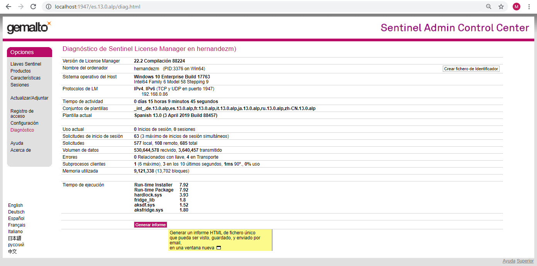Select the Diagnóstico menu item
The height and width of the screenshot is (266, 537).
click(x=22, y=130)
